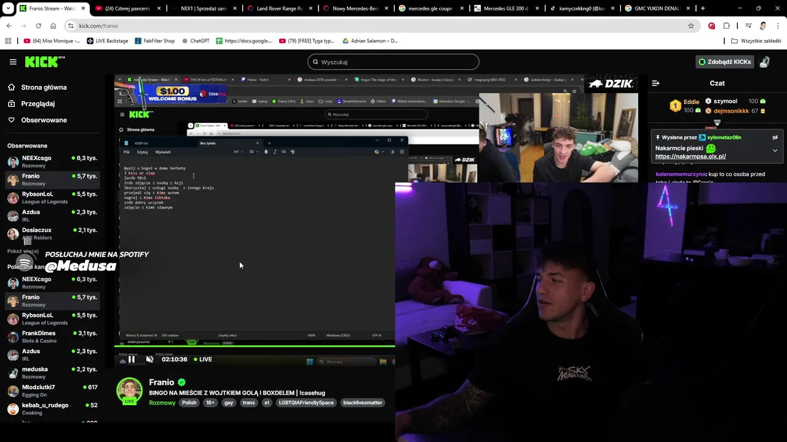The height and width of the screenshot is (442, 787).
Task: Open the pinned nakarmpsa.olx.pl link
Action: pyautogui.click(x=690, y=157)
